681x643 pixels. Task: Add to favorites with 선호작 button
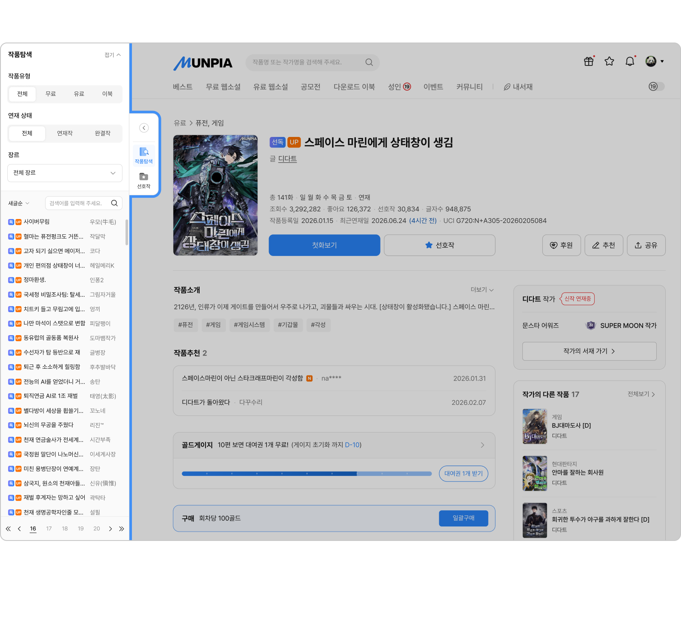pos(440,245)
